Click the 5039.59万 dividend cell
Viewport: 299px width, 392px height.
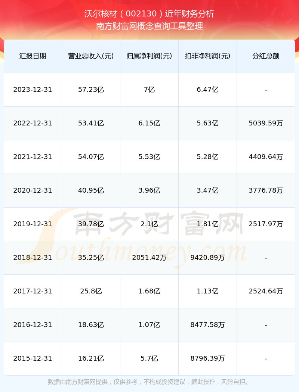[266, 123]
